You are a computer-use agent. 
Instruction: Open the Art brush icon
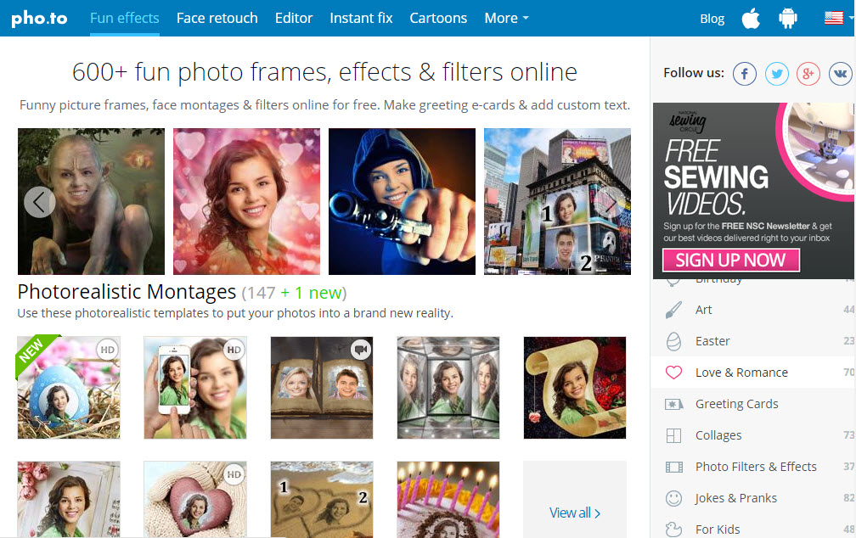(673, 310)
